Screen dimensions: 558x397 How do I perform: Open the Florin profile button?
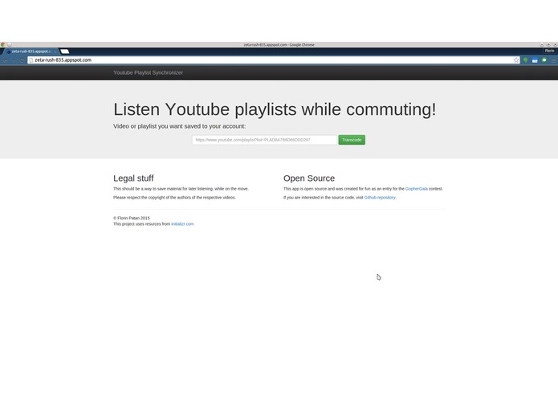(549, 51)
